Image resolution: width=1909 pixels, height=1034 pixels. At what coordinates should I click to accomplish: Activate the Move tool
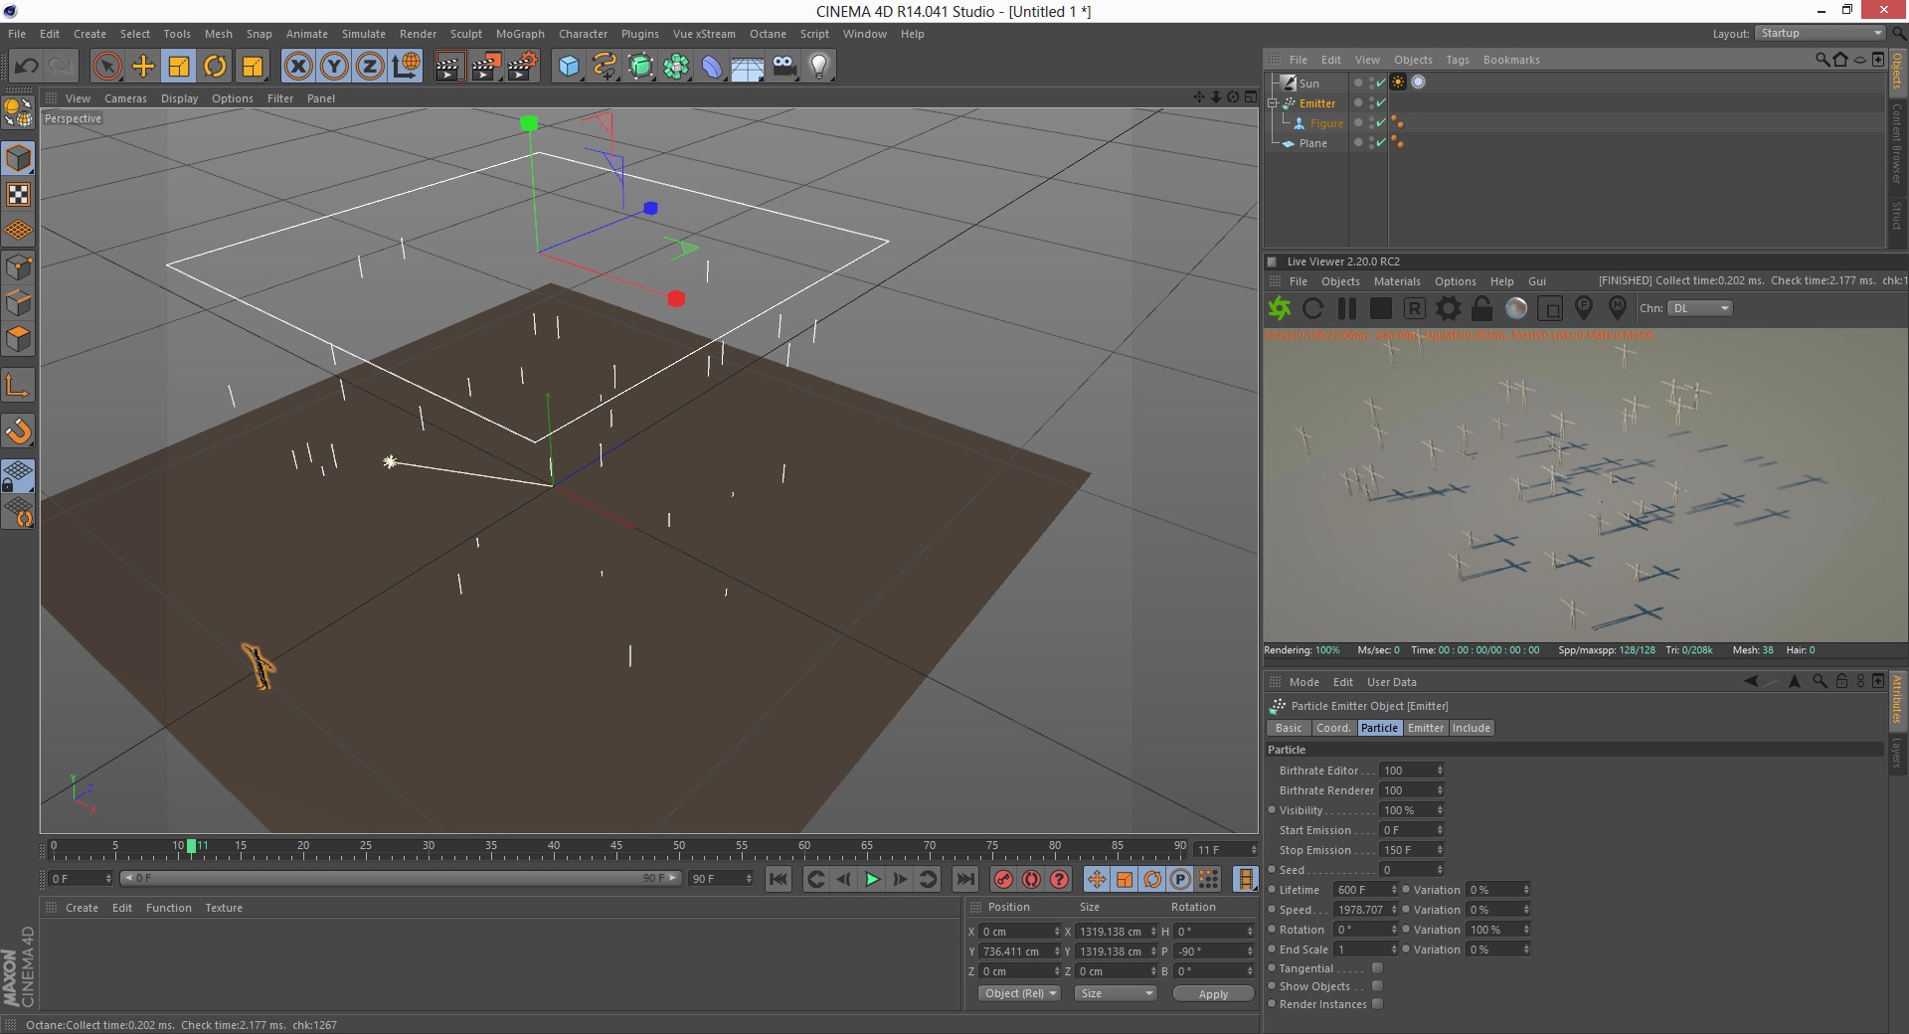[x=143, y=67]
